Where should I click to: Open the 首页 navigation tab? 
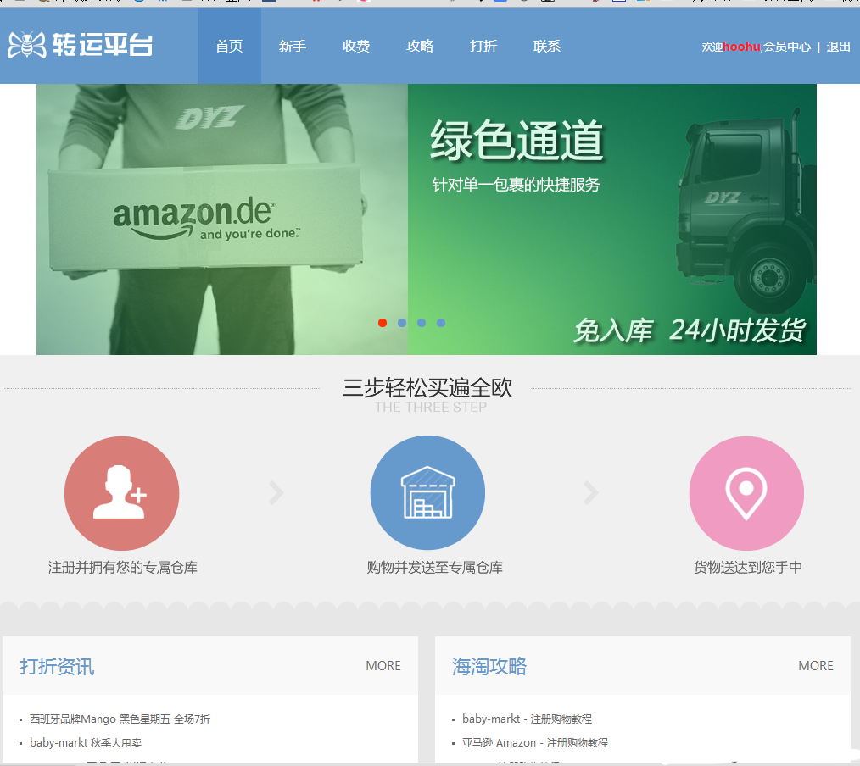point(229,46)
